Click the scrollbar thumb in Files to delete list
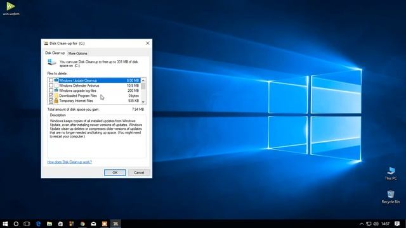The width and height of the screenshot is (406, 228). 143,86
